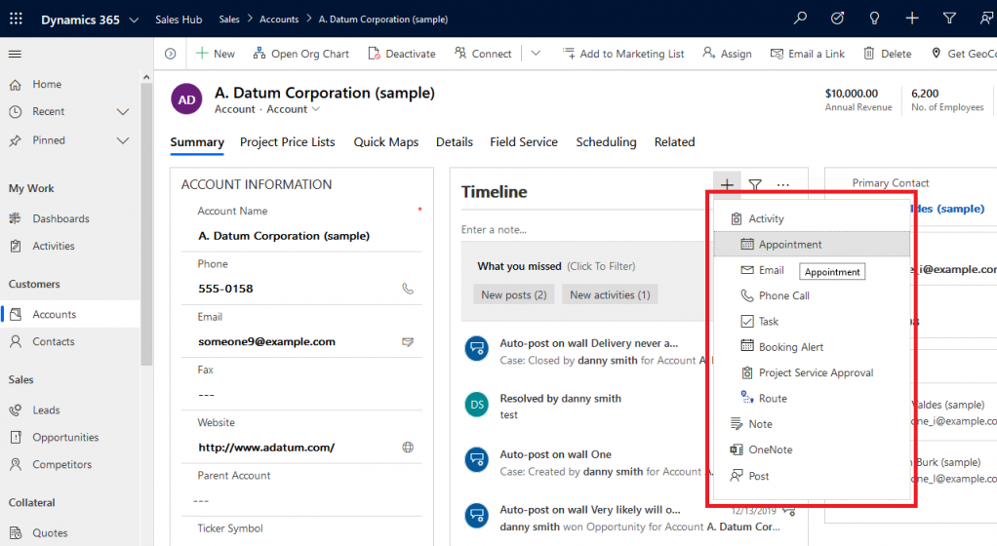
Task: Select Booking Alert in the timeline menu
Action: pos(812,347)
